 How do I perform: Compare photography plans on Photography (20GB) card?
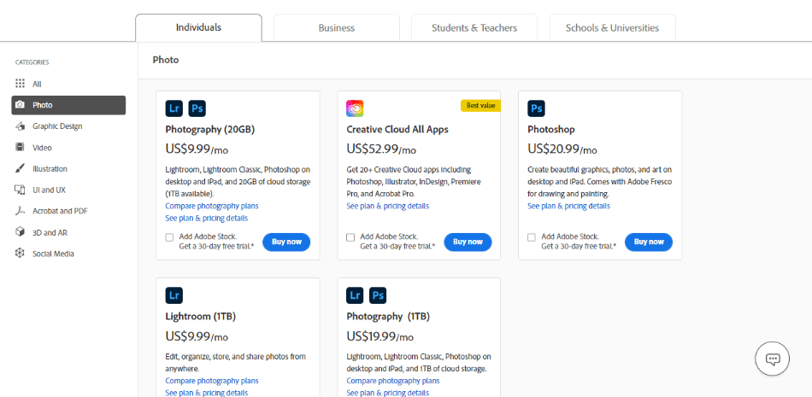pyautogui.click(x=212, y=206)
